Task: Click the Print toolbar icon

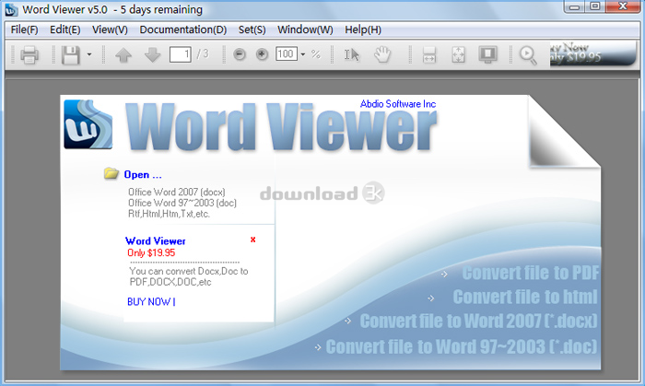Action: tap(29, 54)
